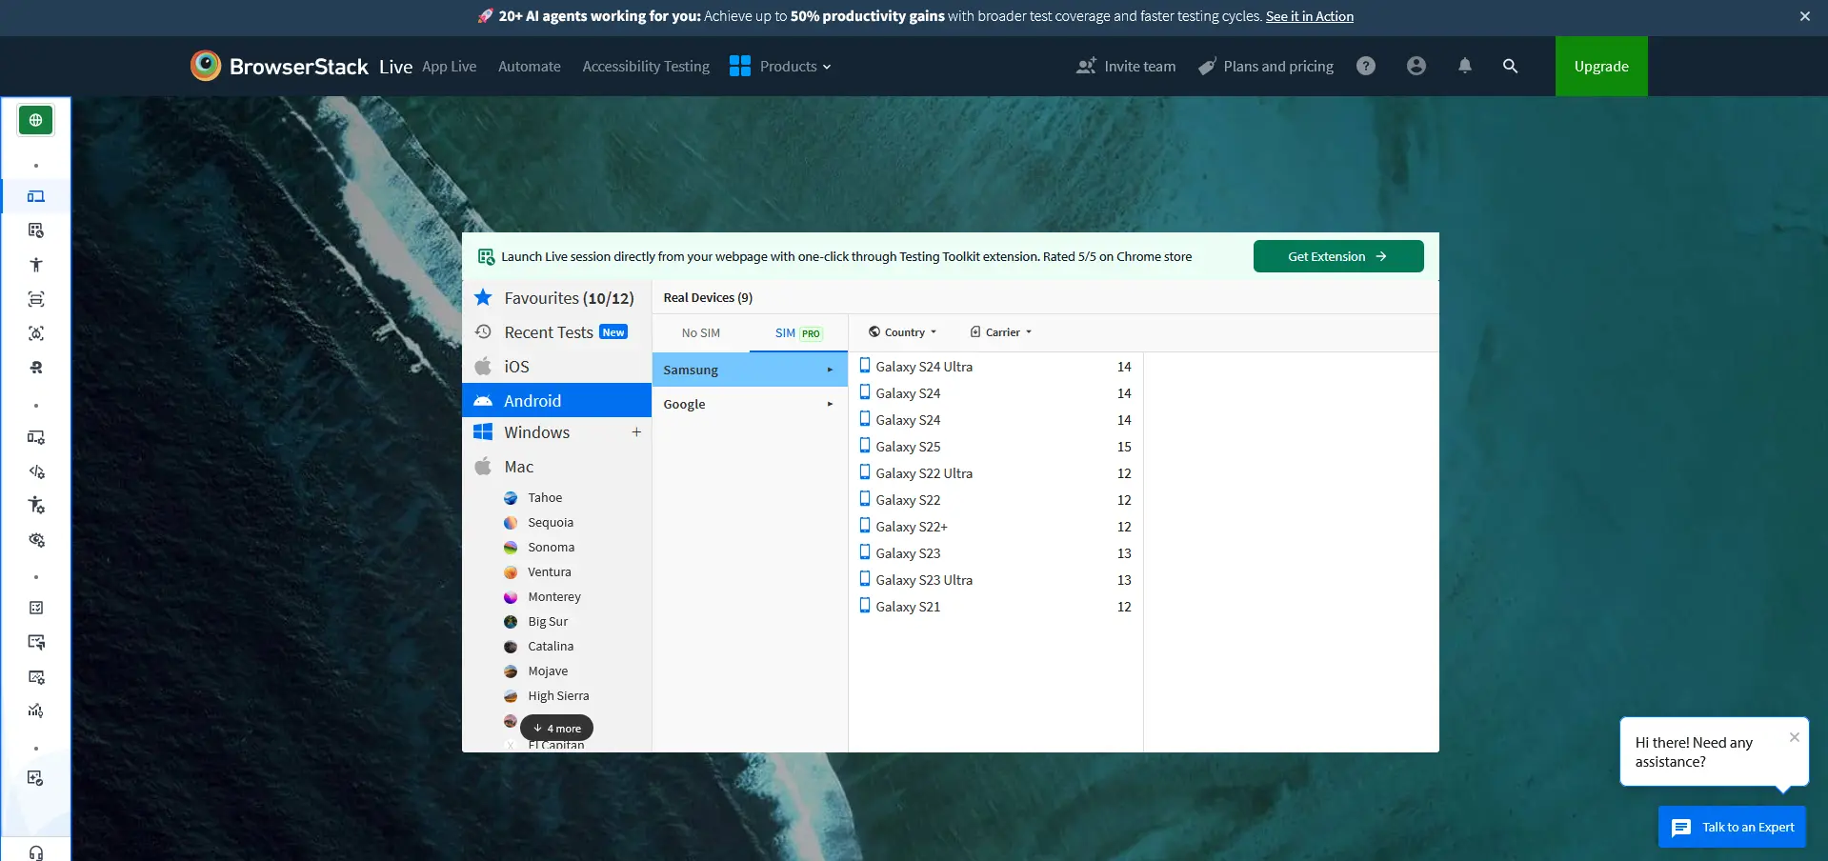
Task: Click Invite team
Action: click(1126, 67)
